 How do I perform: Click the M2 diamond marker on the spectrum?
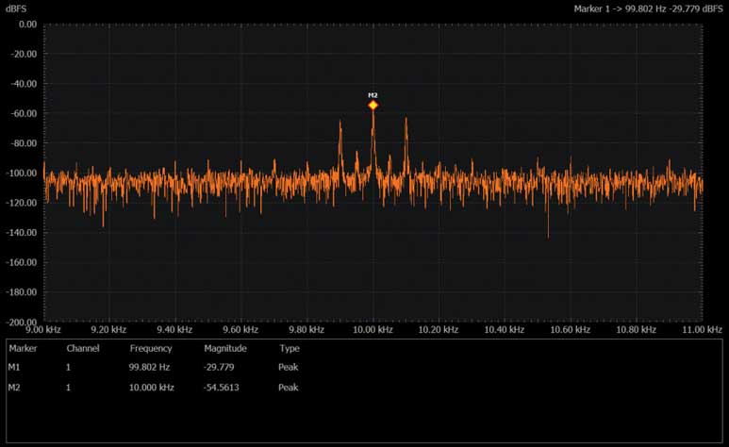pos(373,106)
